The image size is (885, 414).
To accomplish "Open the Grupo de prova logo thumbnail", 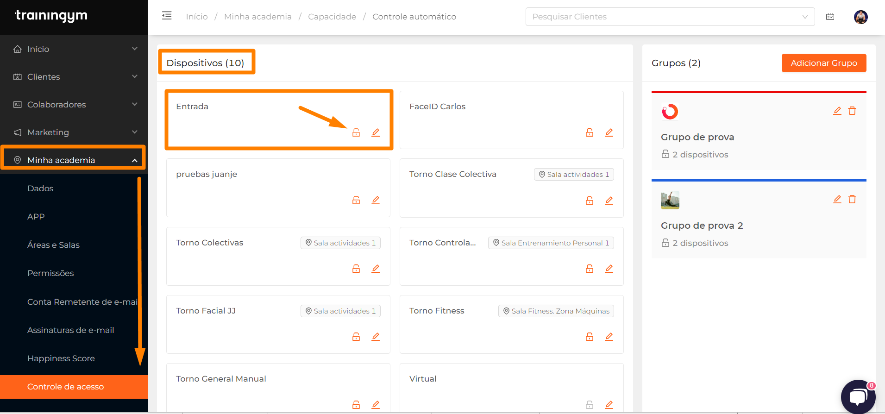I will coord(670,112).
